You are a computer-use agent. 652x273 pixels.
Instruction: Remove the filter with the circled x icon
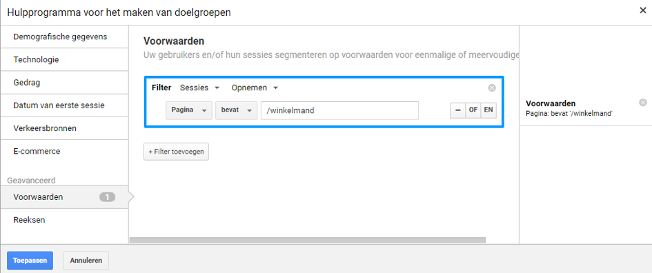492,88
